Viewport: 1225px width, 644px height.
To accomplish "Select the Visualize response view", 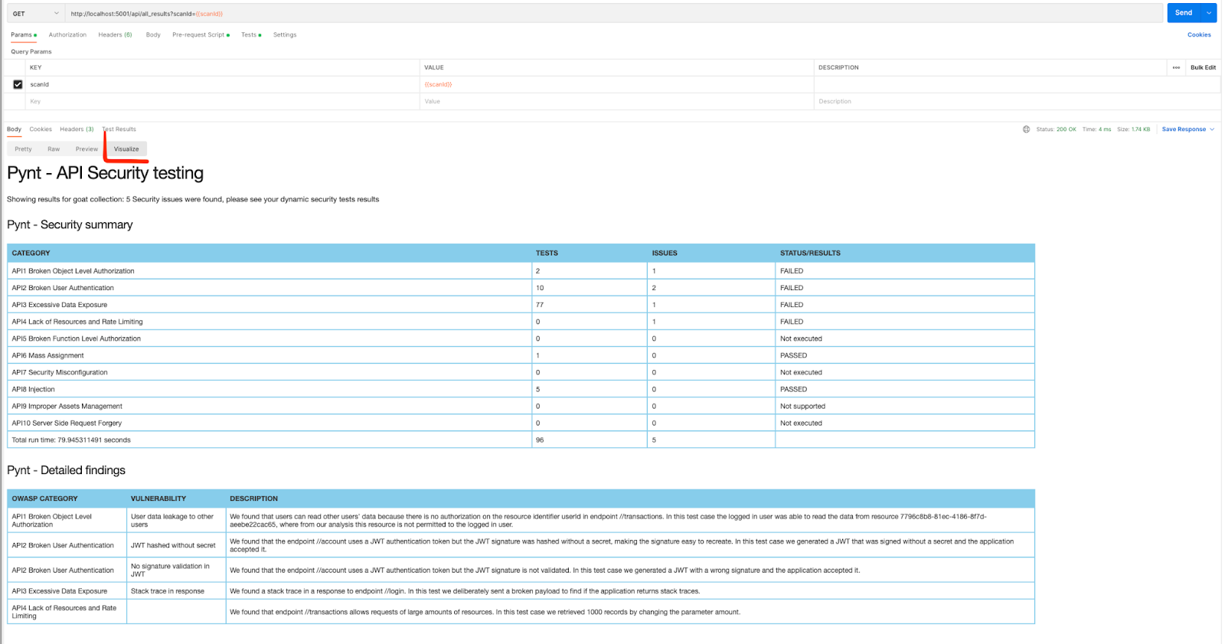I will click(x=126, y=149).
